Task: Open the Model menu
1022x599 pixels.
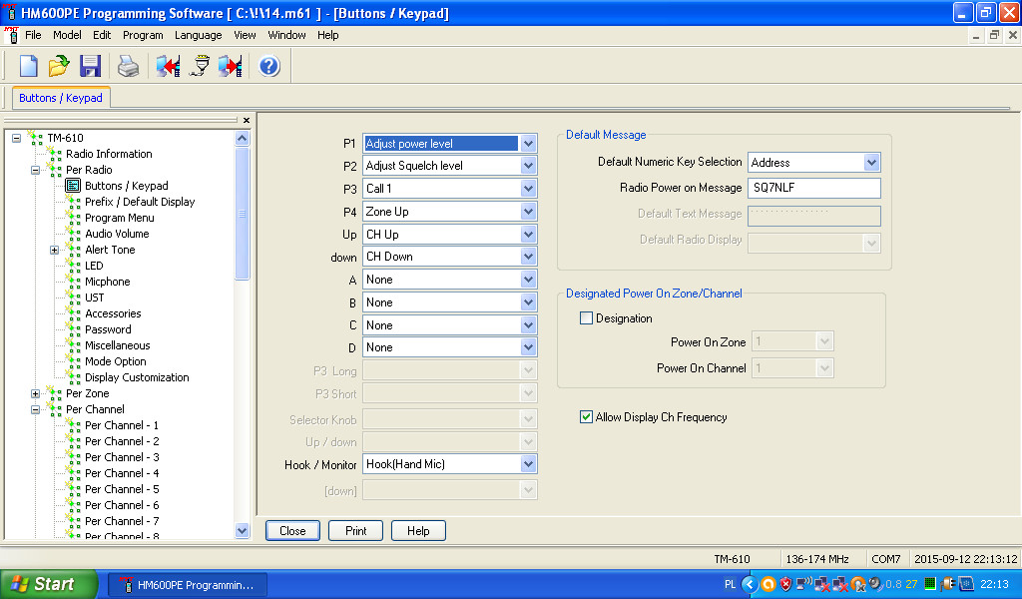Action: [x=67, y=35]
